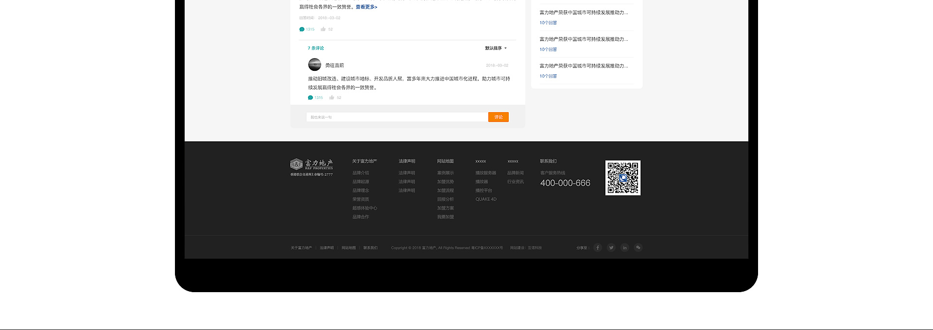This screenshot has height=330, width=933.
Task: Click the reply bubble icon under 勇往直前's comment
Action: [x=311, y=98]
